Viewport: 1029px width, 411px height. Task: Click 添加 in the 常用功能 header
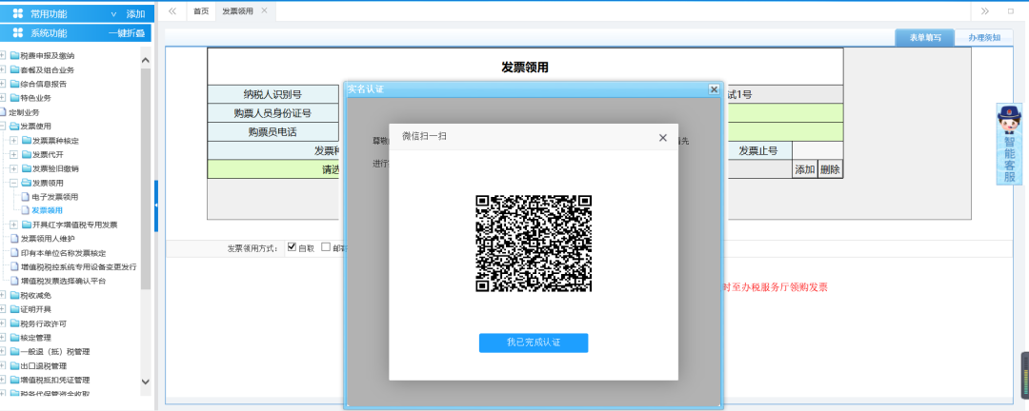(x=136, y=13)
